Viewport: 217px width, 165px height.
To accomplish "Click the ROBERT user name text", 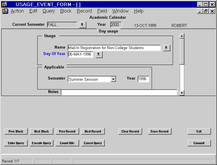I will [x=179, y=25].
